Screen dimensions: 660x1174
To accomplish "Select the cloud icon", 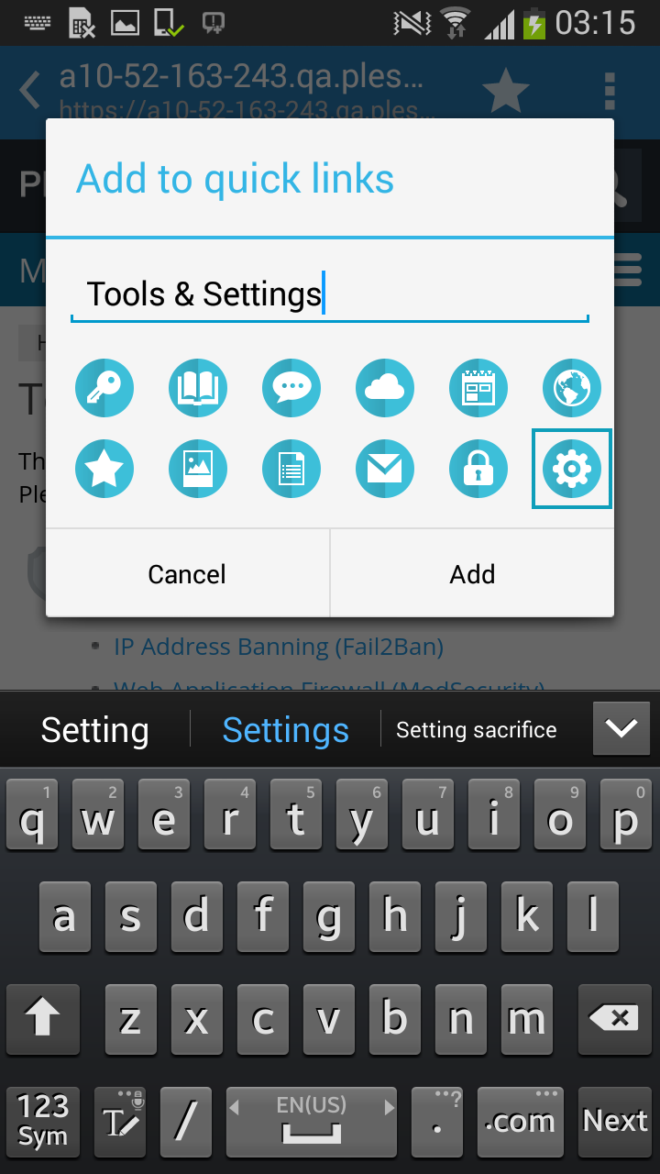I will click(385, 388).
